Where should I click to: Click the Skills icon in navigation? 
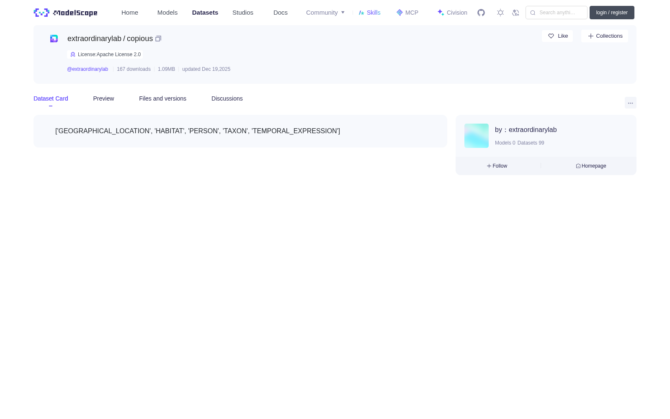(361, 13)
